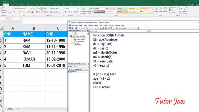199x112 pixels.
Task: Open the Sort & Filter menu
Action: point(180,10)
